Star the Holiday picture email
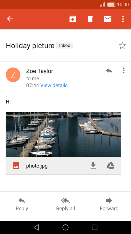 122,45
